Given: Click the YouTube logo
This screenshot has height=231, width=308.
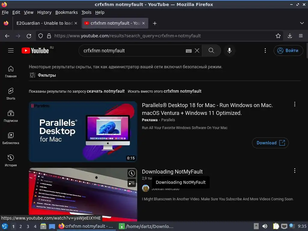Looking at the screenshot, I should click(35, 51).
